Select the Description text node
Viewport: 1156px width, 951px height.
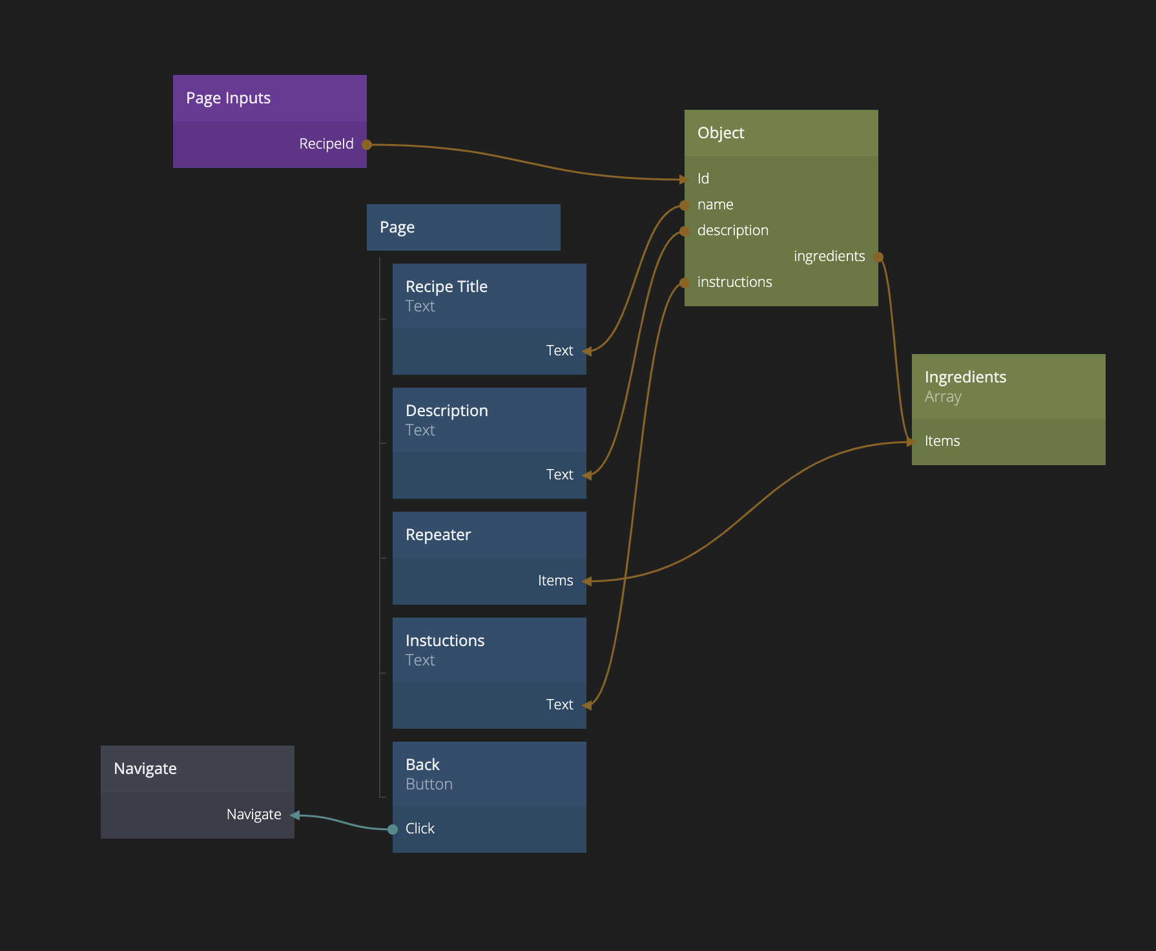[489, 420]
